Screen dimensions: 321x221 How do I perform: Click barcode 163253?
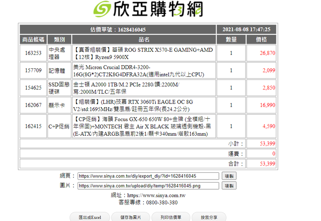click(33, 53)
